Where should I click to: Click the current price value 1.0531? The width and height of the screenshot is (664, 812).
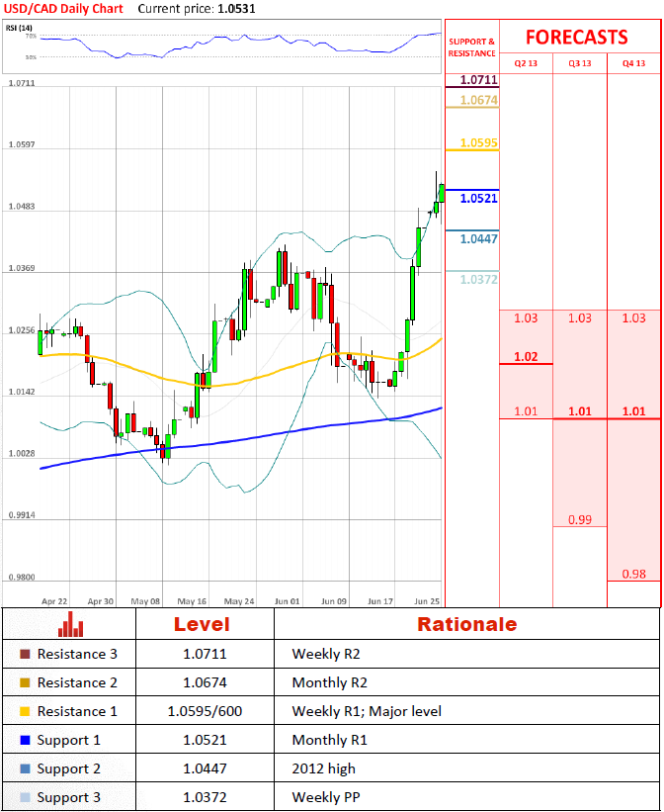[x=236, y=9]
